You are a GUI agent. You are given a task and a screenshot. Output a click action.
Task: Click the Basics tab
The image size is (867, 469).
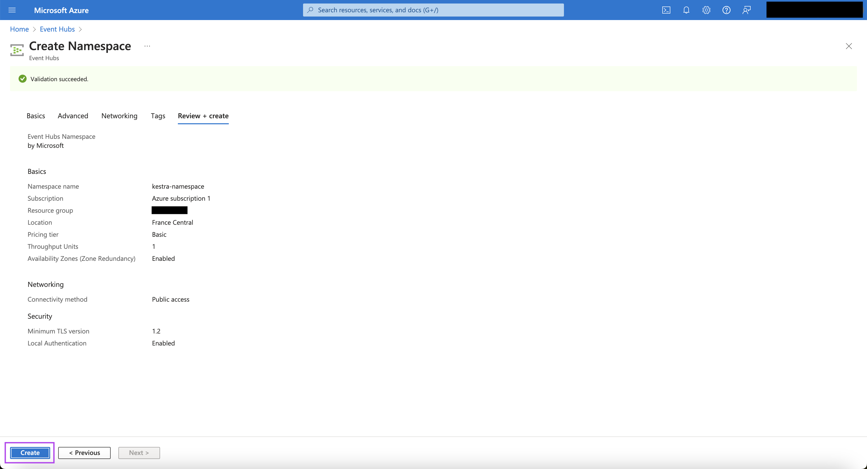click(36, 115)
